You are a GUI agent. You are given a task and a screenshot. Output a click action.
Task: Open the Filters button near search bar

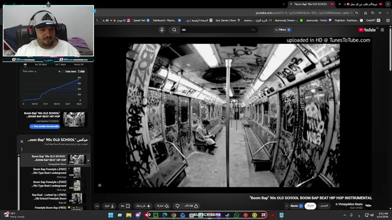point(282,30)
